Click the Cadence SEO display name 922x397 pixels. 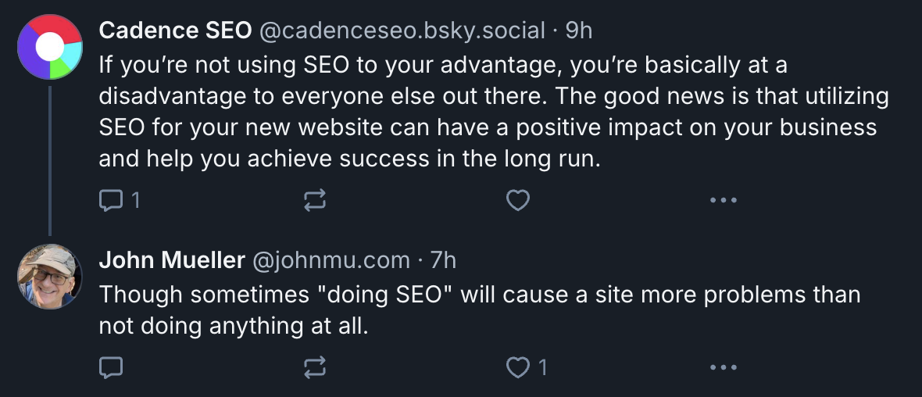click(175, 30)
